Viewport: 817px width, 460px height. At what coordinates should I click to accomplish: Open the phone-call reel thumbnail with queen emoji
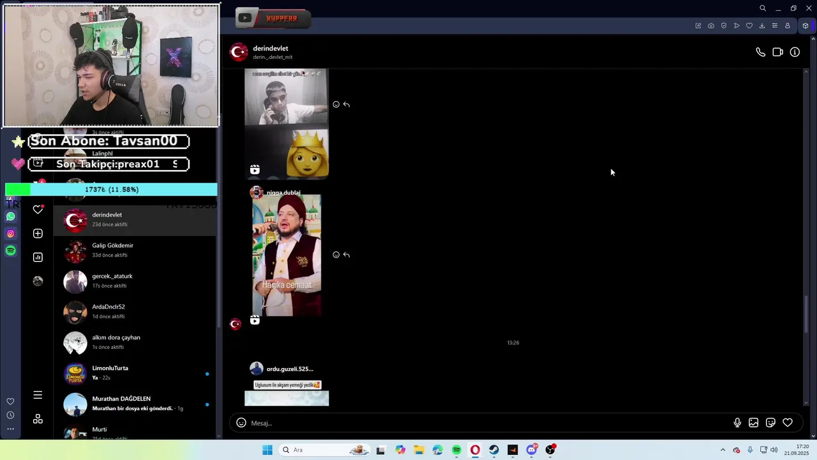(287, 123)
